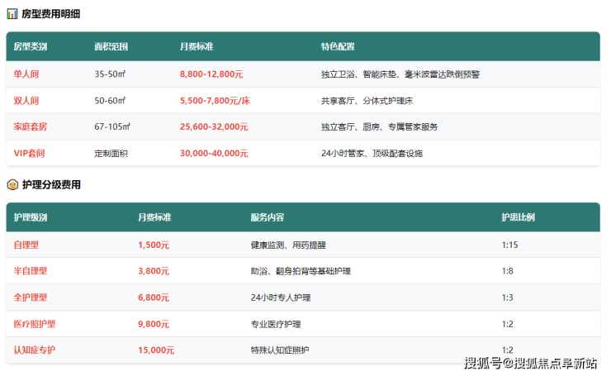Click the icon beside 护理分级费用 heading
This screenshot has width=611, height=376.
pos(12,184)
